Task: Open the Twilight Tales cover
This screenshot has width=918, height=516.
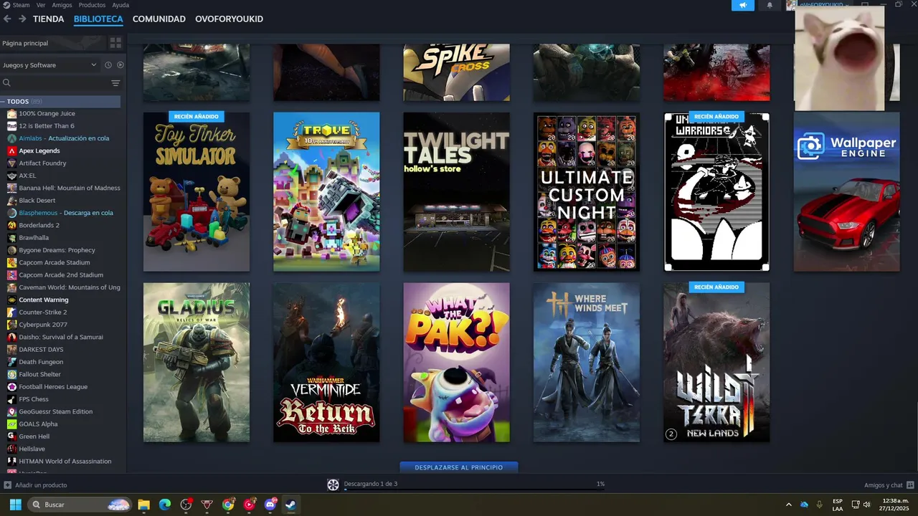Action: pos(457,192)
